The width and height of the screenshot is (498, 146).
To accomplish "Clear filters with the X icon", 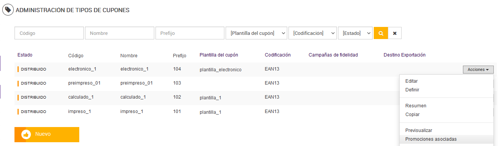I will [x=395, y=33].
